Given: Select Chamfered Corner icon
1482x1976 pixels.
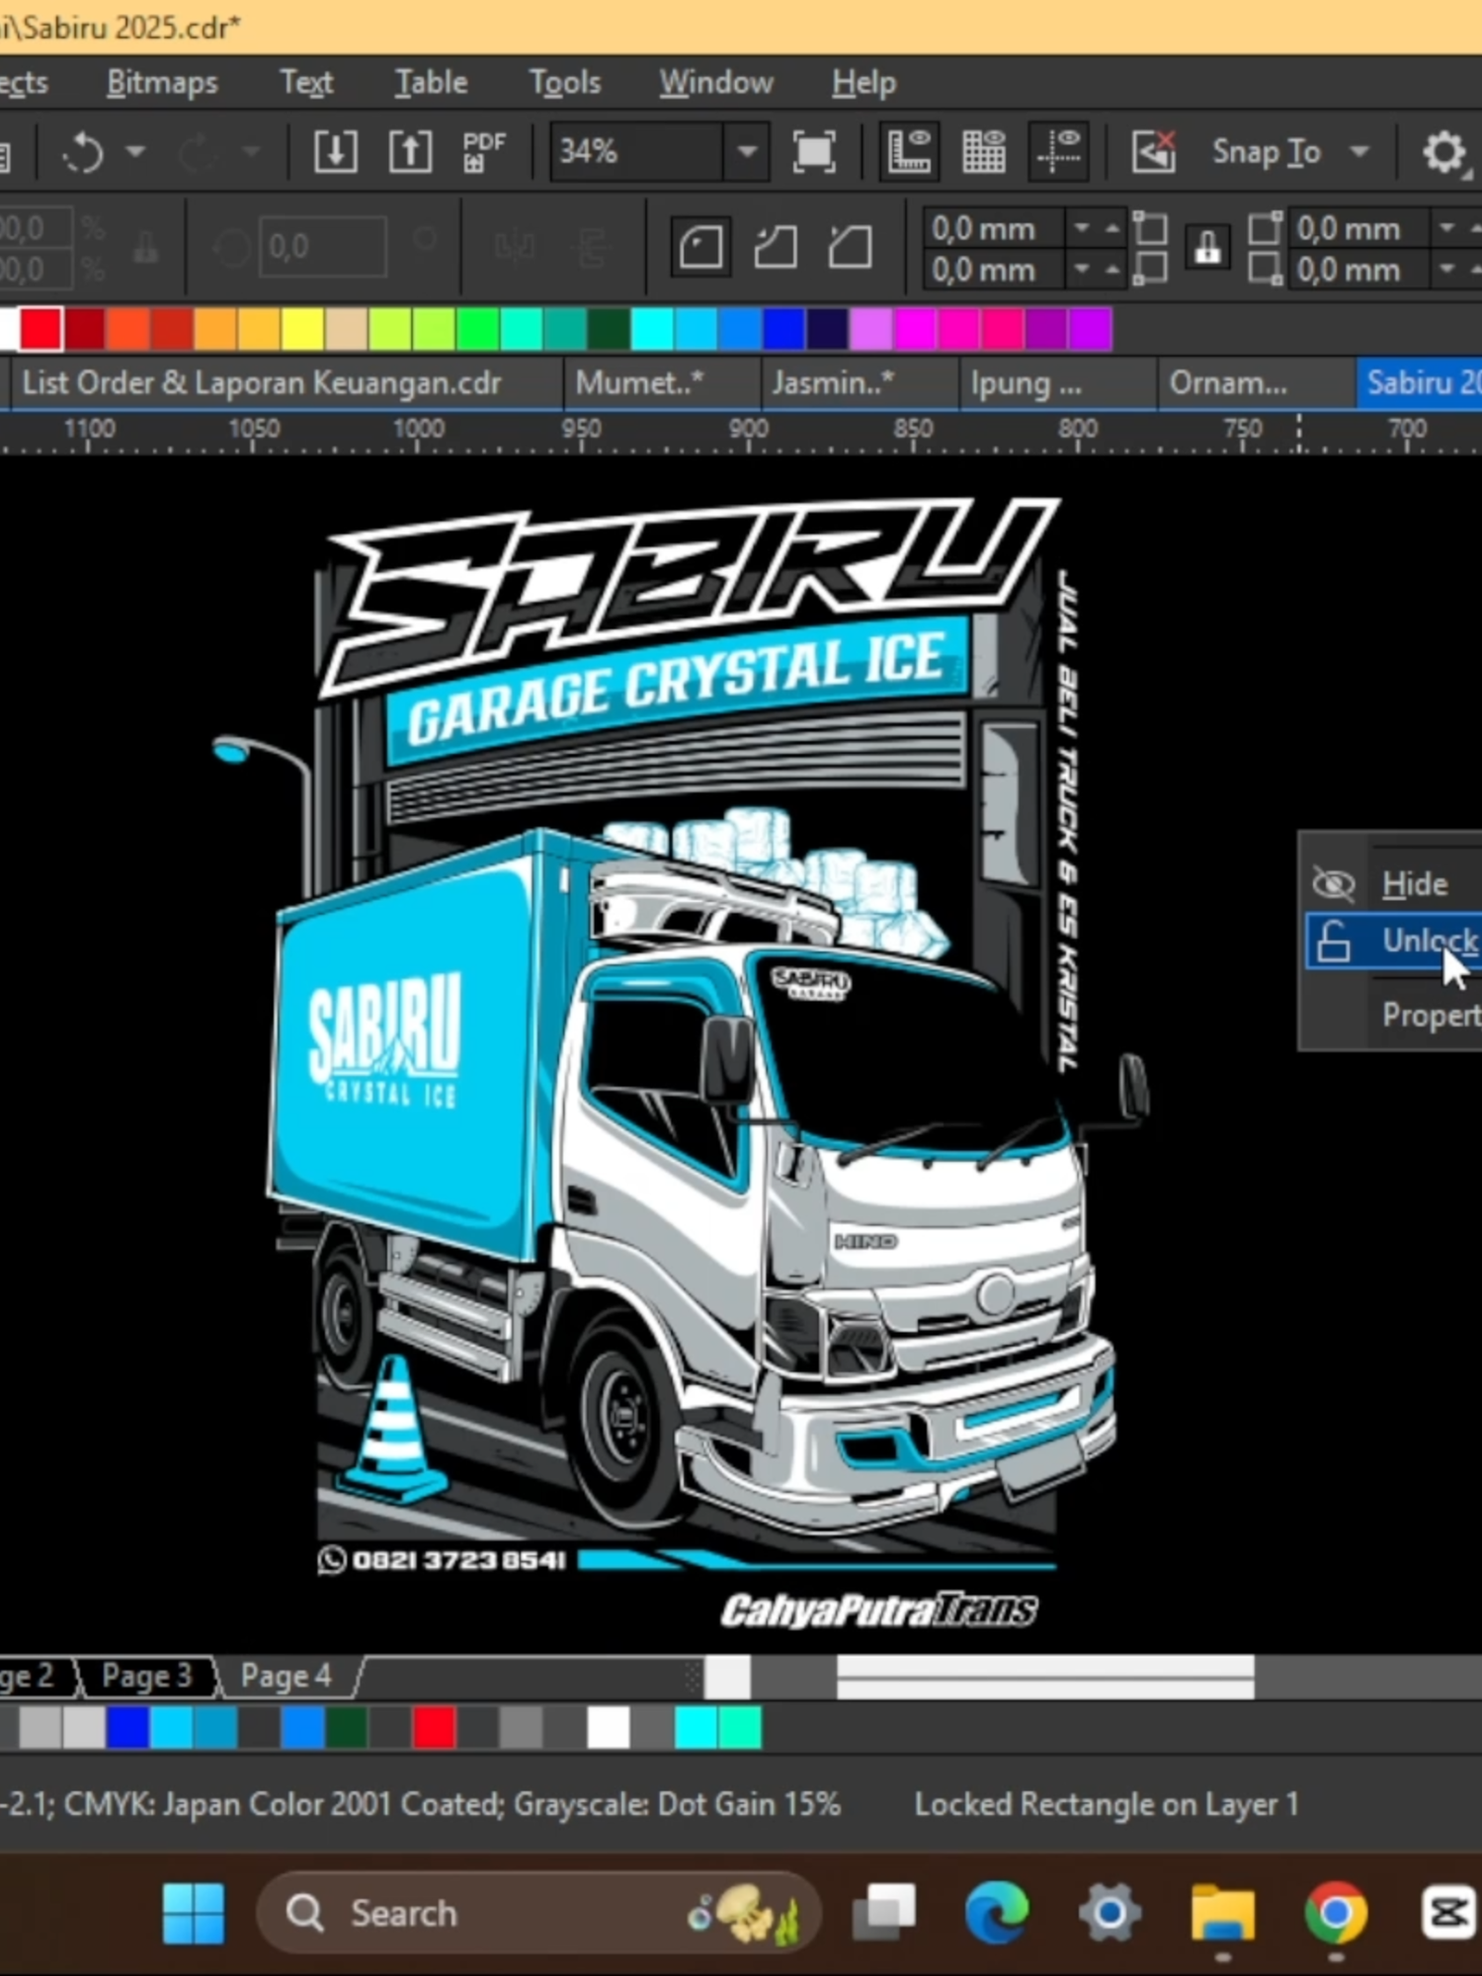Looking at the screenshot, I should point(851,247).
